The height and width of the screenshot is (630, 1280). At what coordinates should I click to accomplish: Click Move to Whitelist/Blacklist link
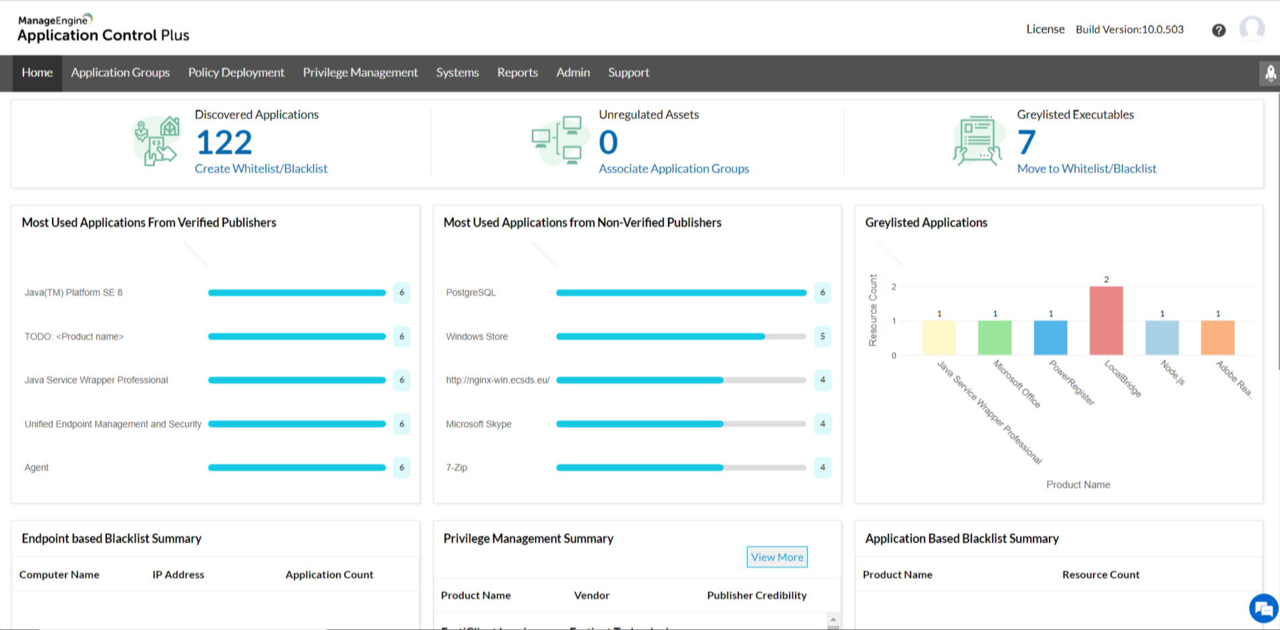[x=1087, y=169]
